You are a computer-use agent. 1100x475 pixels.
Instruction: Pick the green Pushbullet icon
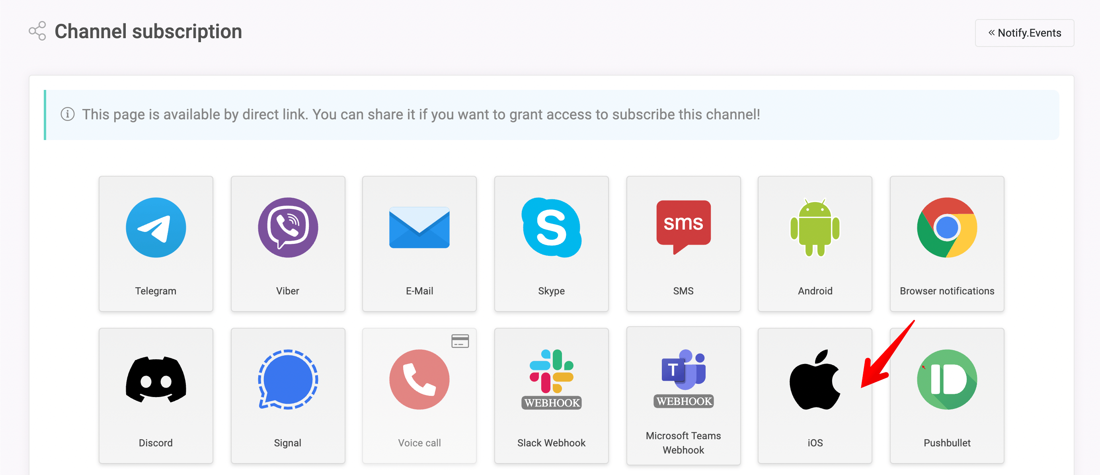pyautogui.click(x=947, y=380)
